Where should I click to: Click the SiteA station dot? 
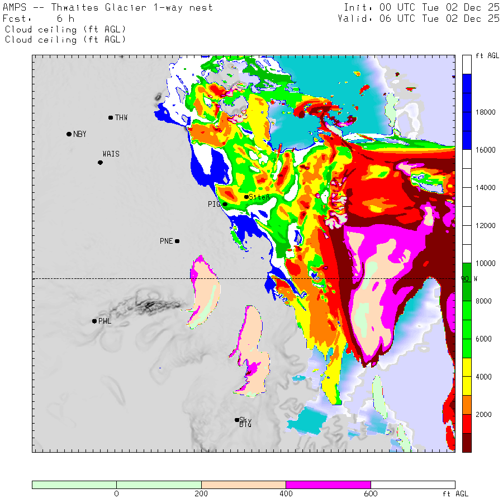(x=246, y=197)
